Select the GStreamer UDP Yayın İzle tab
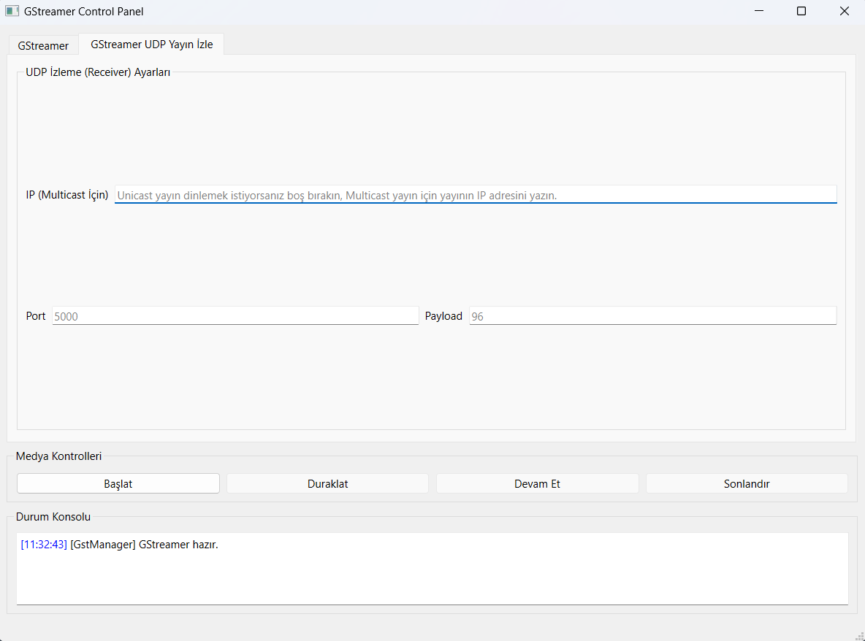 [151, 45]
